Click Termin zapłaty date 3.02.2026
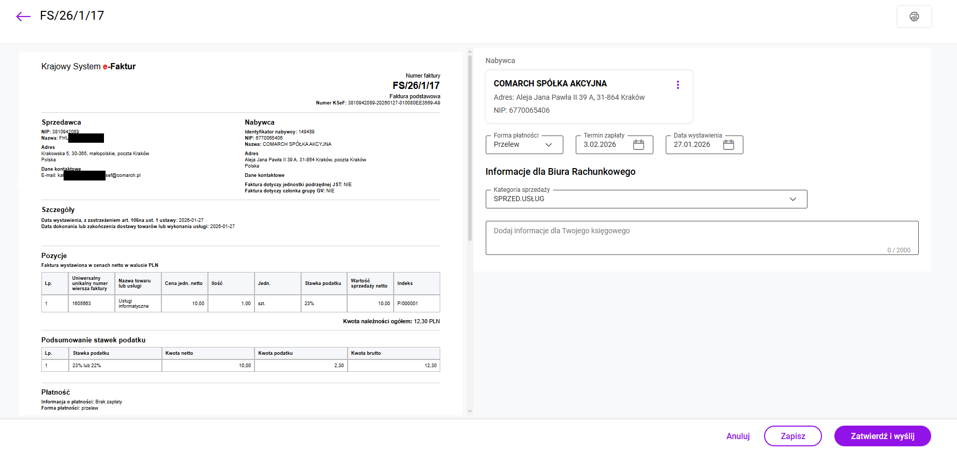The image size is (957, 452). [x=600, y=145]
